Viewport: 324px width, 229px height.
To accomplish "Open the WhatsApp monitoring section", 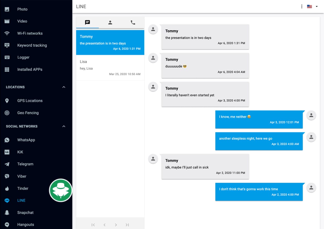I will pos(7,140).
